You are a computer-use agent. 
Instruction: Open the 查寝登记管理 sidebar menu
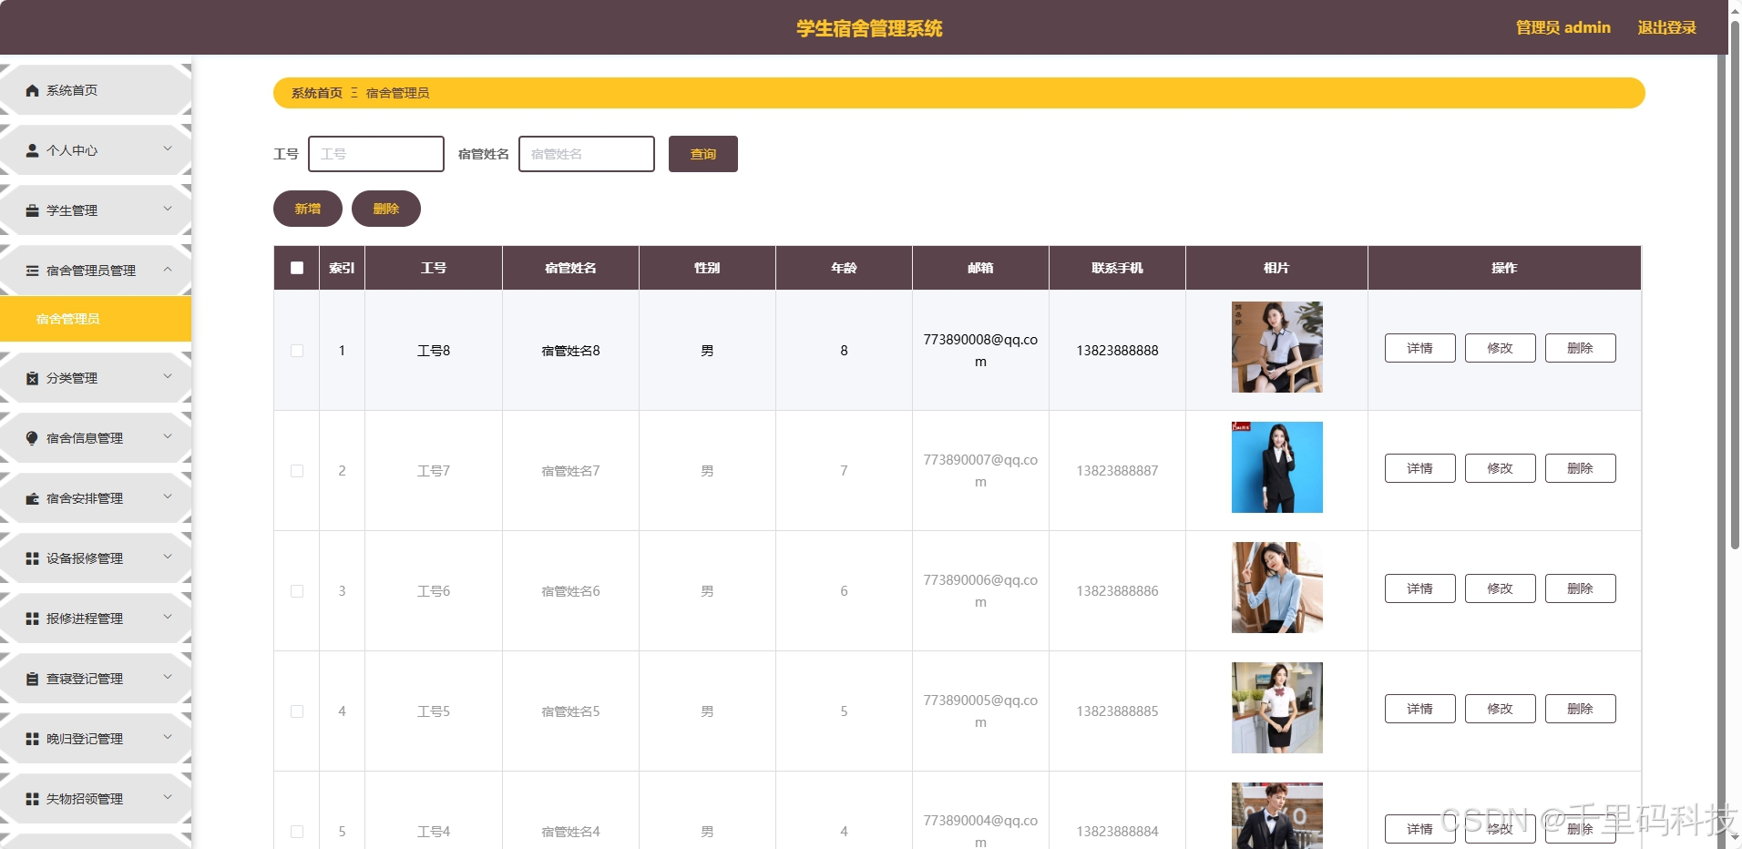[96, 679]
